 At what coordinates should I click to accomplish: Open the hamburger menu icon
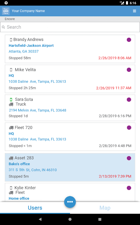point(134,11)
